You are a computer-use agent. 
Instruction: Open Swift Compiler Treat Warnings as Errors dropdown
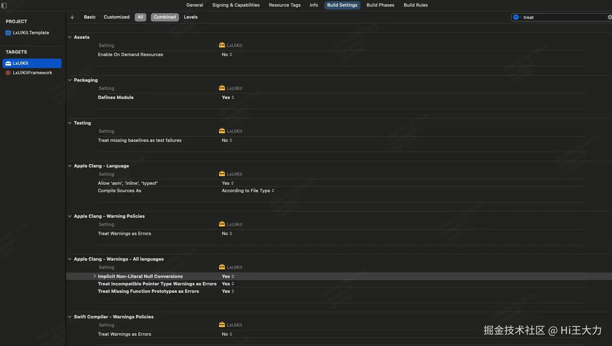click(x=227, y=334)
